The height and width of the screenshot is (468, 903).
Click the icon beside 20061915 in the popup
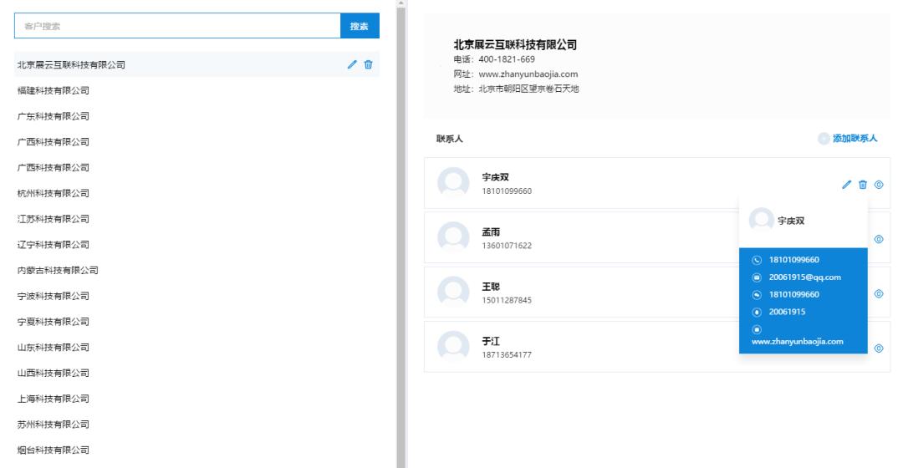[757, 312]
